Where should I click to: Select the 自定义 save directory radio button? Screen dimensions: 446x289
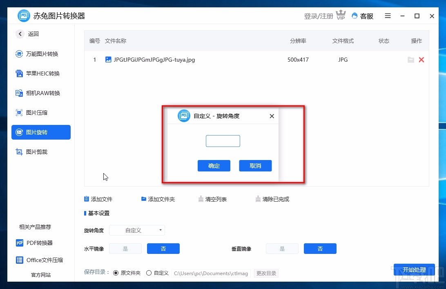pos(149,273)
